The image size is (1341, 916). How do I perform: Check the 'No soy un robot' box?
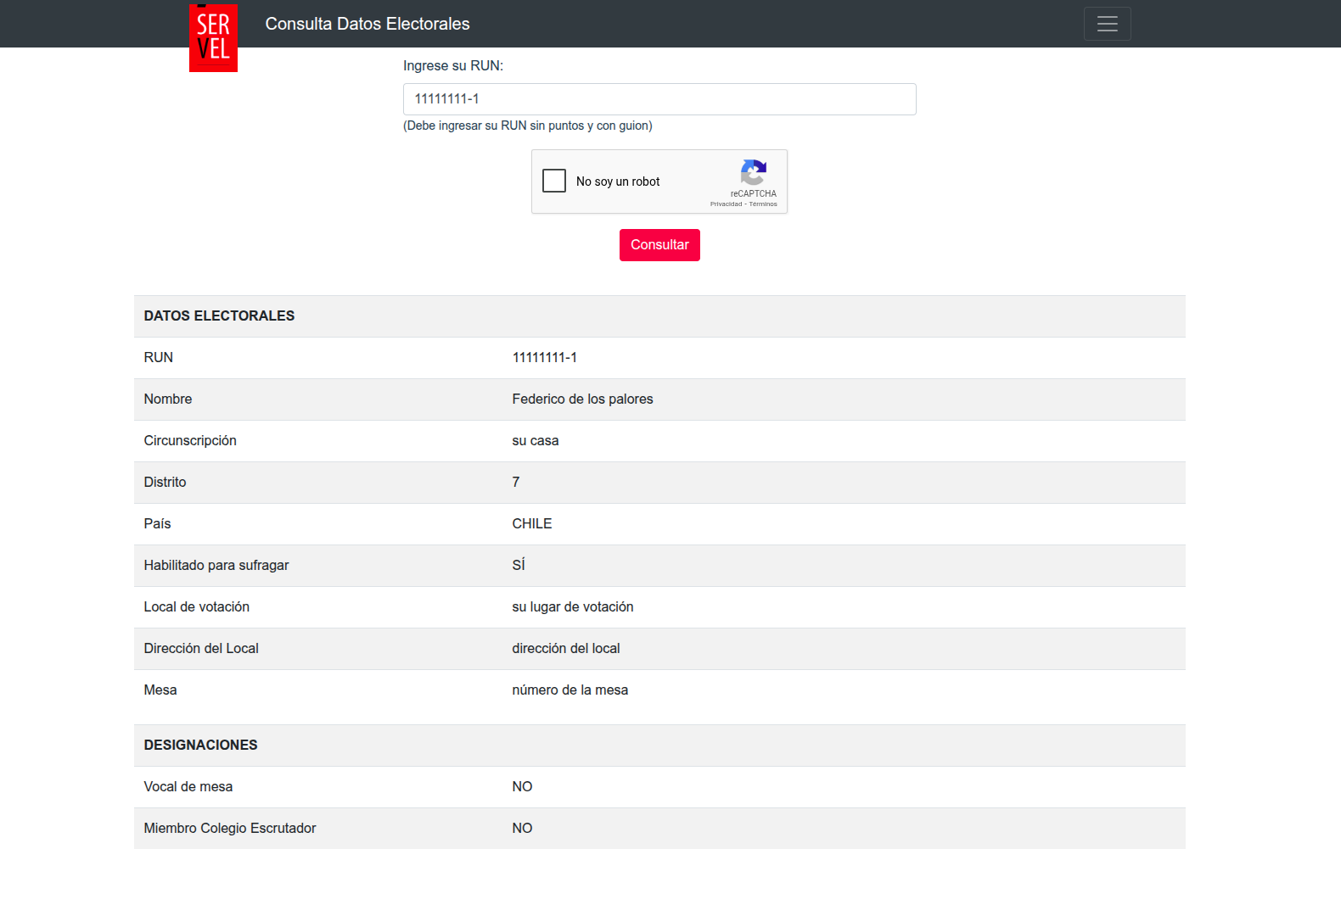click(x=554, y=181)
